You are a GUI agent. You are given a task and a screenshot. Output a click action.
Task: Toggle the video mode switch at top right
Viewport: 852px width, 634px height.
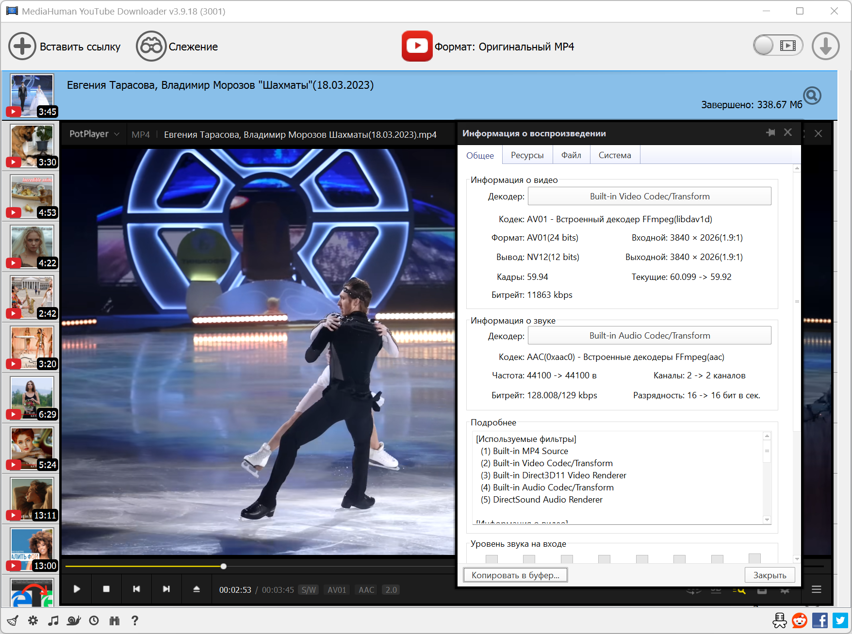tap(777, 46)
